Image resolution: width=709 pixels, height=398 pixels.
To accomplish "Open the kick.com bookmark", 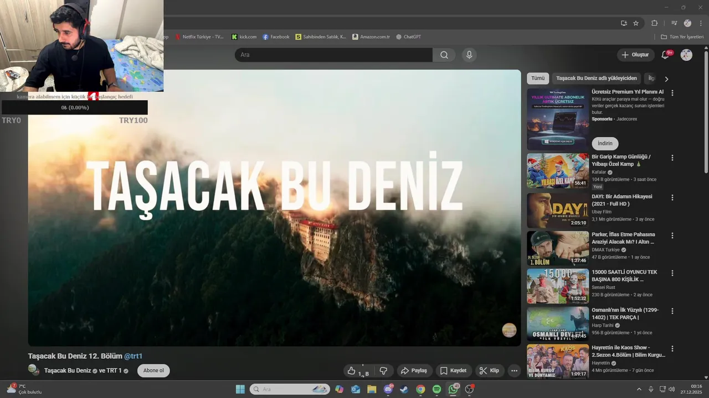I will pyautogui.click(x=244, y=37).
